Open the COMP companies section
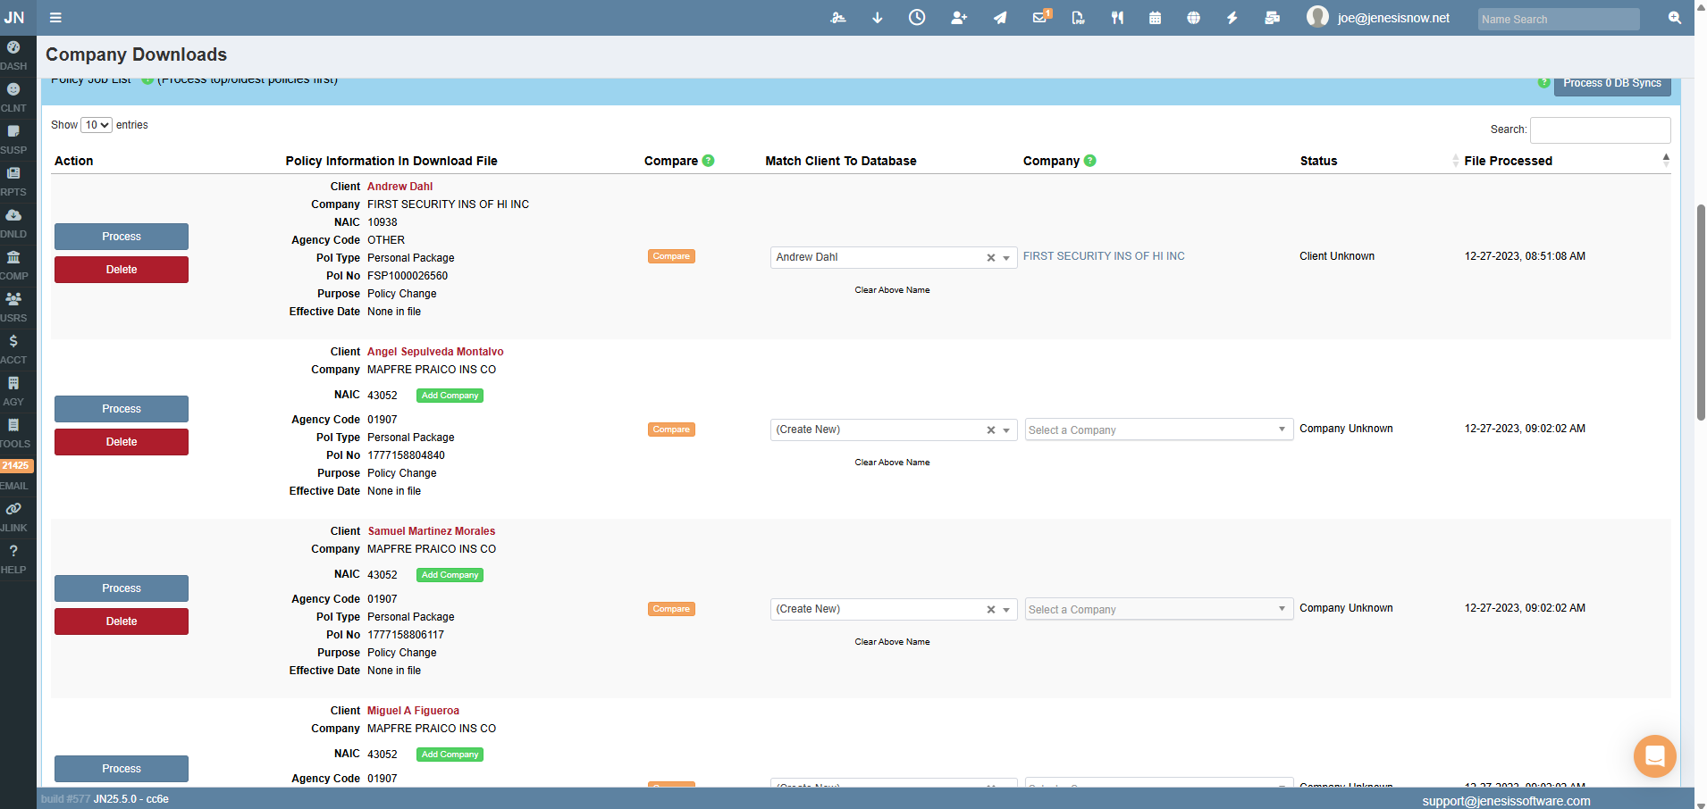Image resolution: width=1707 pixels, height=809 pixels. 14,263
